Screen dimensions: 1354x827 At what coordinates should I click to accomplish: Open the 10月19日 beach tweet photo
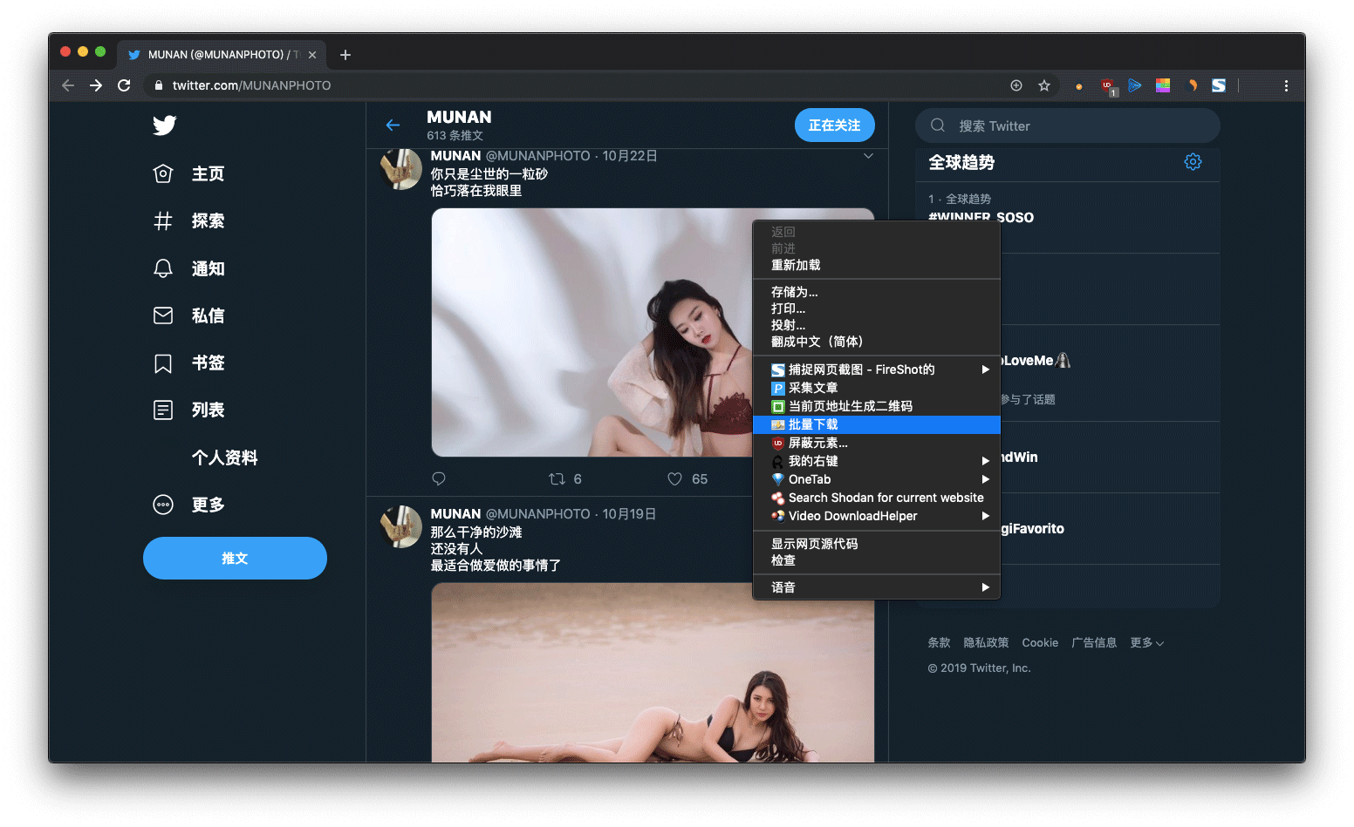(x=653, y=673)
